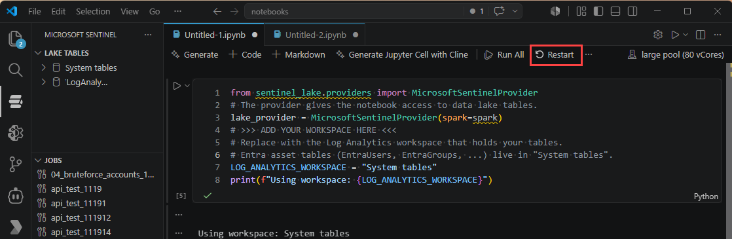Click the hexagon extension icon in title bar
732x239 pixels.
tap(555, 11)
